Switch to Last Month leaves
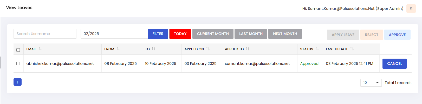This screenshot has width=422, height=104. pos(251,34)
